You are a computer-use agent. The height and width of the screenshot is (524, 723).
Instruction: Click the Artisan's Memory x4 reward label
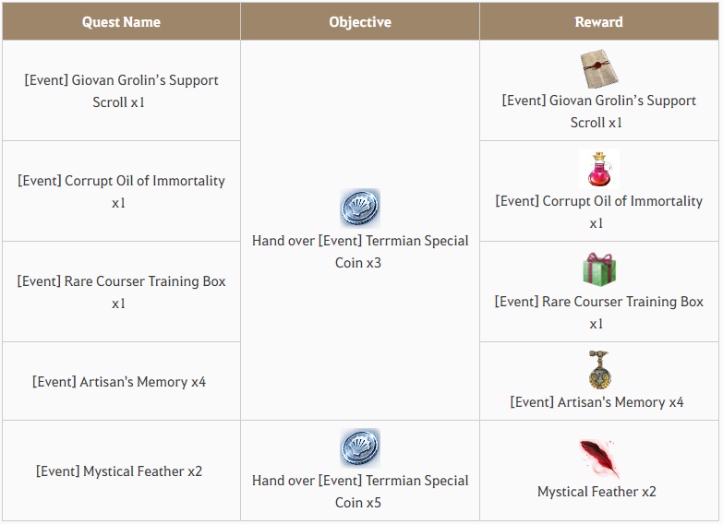pos(596,402)
